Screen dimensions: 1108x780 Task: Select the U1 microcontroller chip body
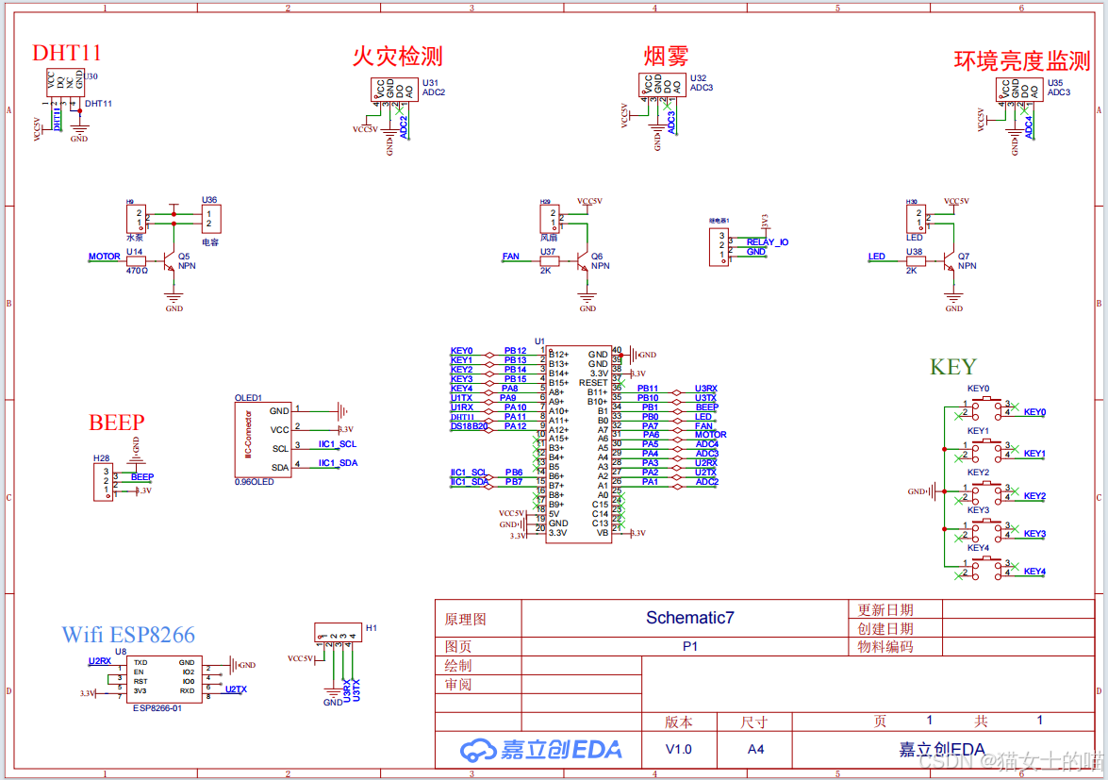[579, 443]
